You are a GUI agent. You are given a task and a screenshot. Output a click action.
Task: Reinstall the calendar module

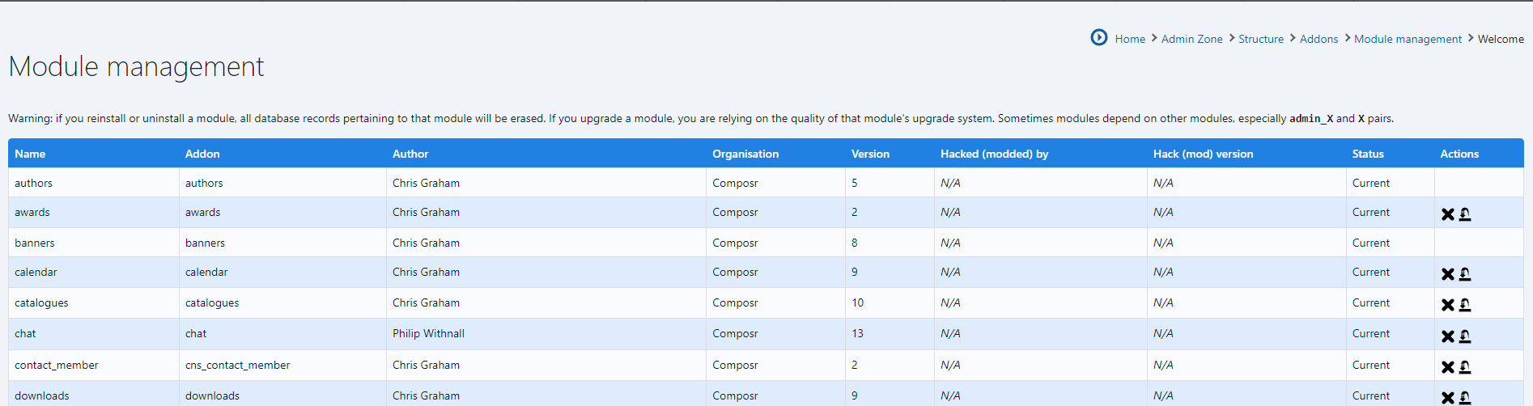coord(1465,274)
